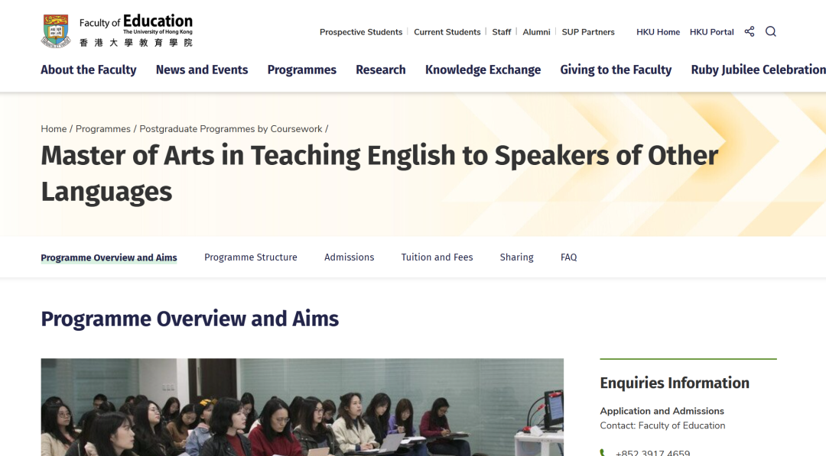Open News and Events menu
The width and height of the screenshot is (826, 456).
(x=202, y=70)
